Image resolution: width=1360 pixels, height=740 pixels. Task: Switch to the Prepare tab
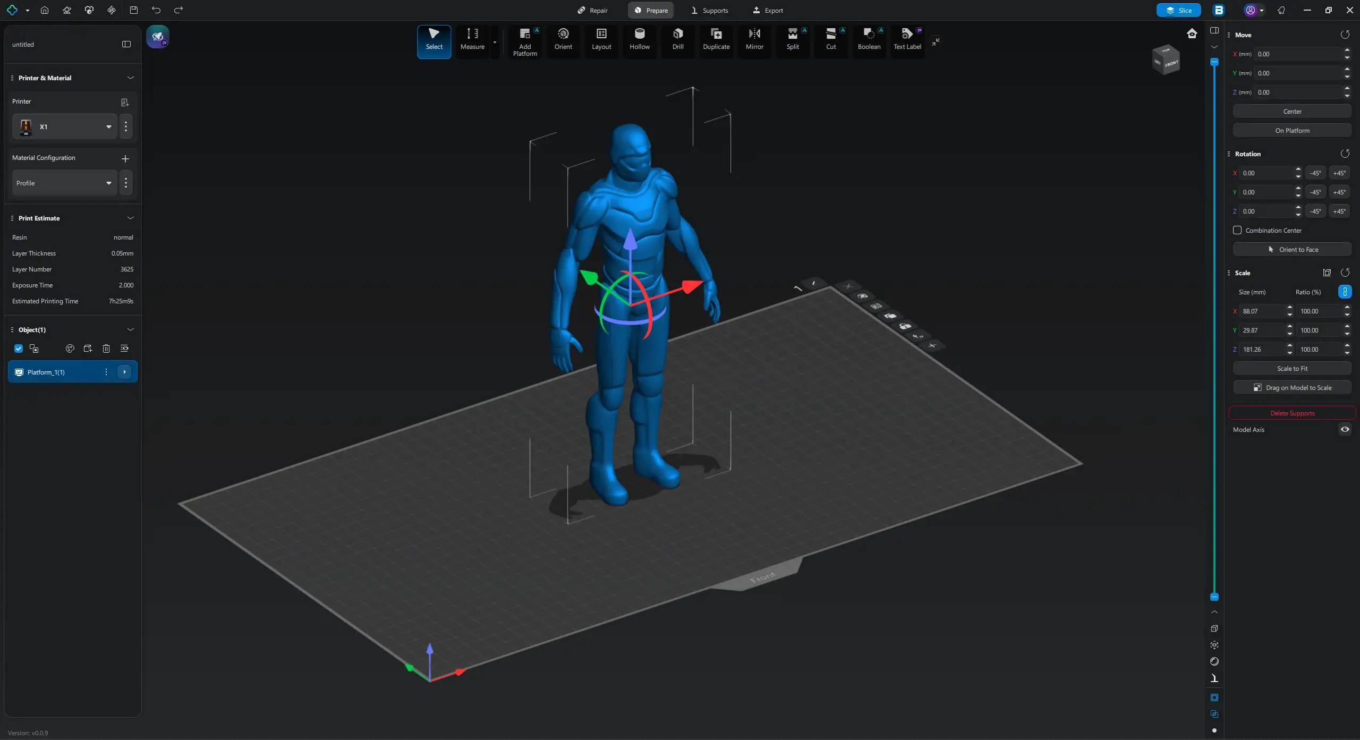651,10
